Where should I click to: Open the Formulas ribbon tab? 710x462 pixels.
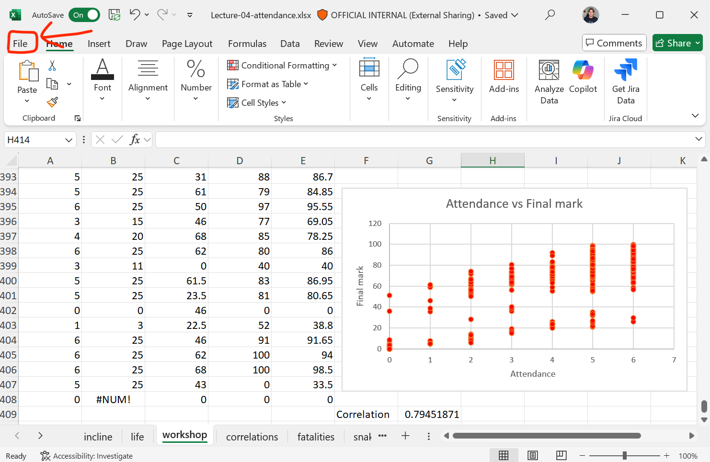coord(247,44)
